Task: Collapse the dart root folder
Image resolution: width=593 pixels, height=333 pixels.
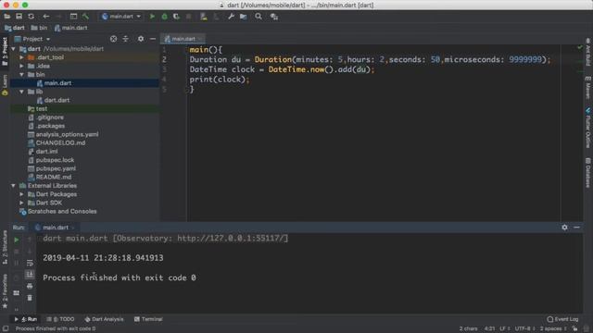Action: click(x=14, y=49)
